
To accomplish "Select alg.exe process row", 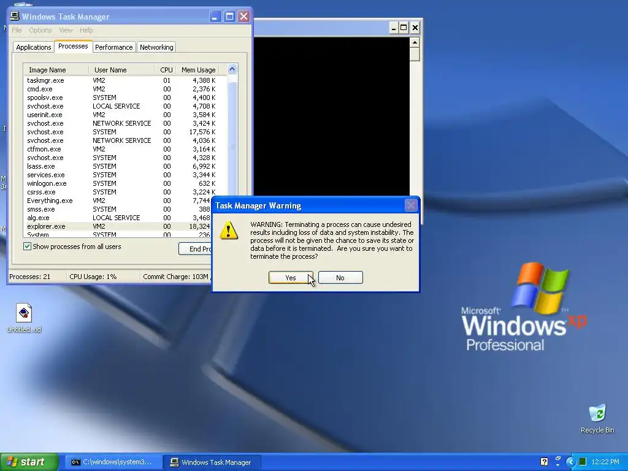I will [118, 218].
